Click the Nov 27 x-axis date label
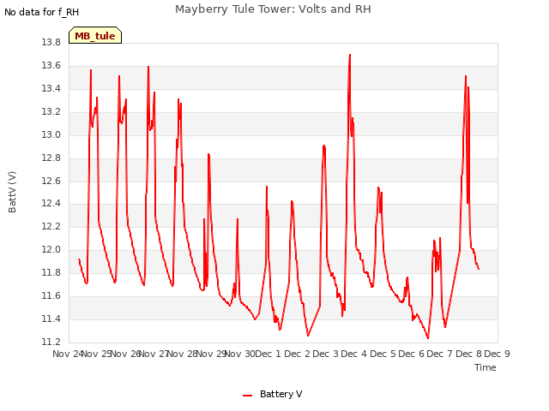549x411 pixels. point(154,354)
